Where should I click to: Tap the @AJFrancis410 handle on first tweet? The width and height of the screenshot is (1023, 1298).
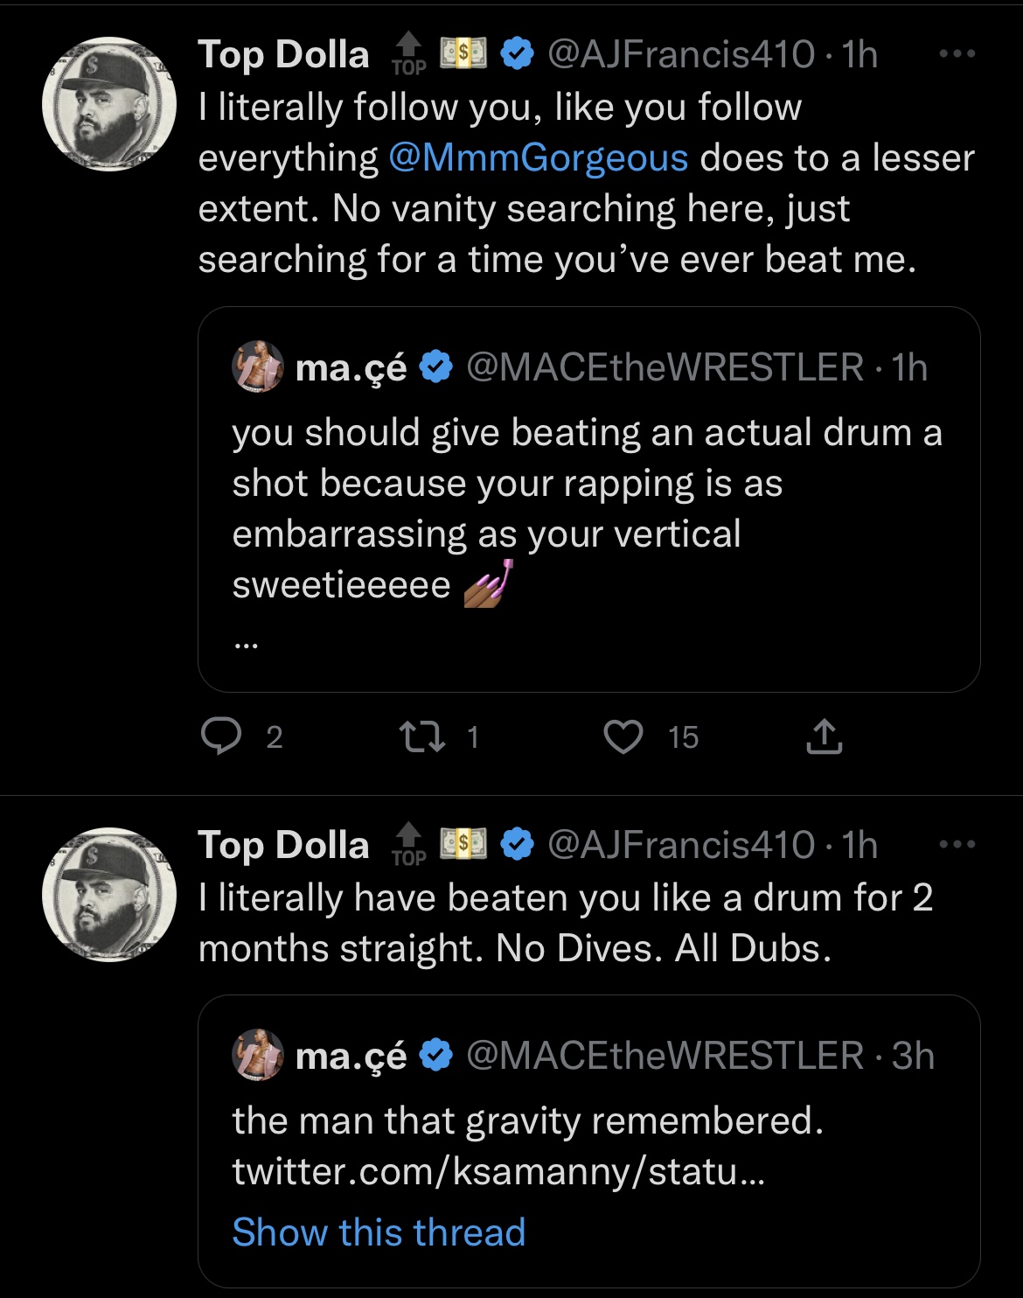pyautogui.click(x=681, y=54)
